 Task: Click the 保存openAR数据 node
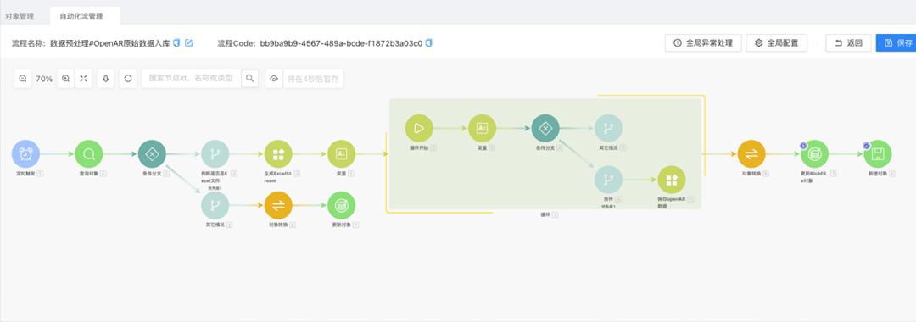(672, 180)
